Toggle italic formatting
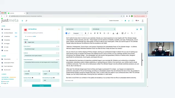Image resolution: width=175 pixels, height=98 pixels. point(88,33)
